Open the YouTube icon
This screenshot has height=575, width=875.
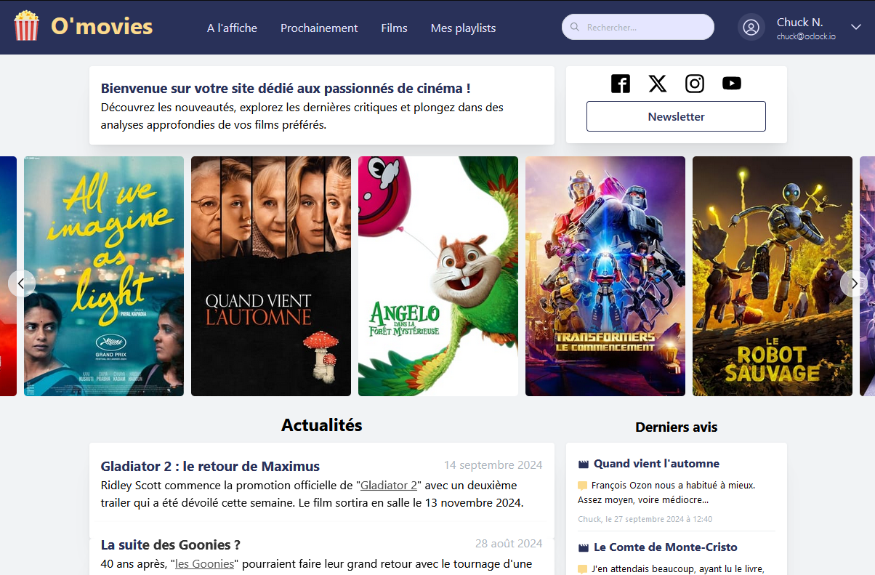[x=732, y=84]
